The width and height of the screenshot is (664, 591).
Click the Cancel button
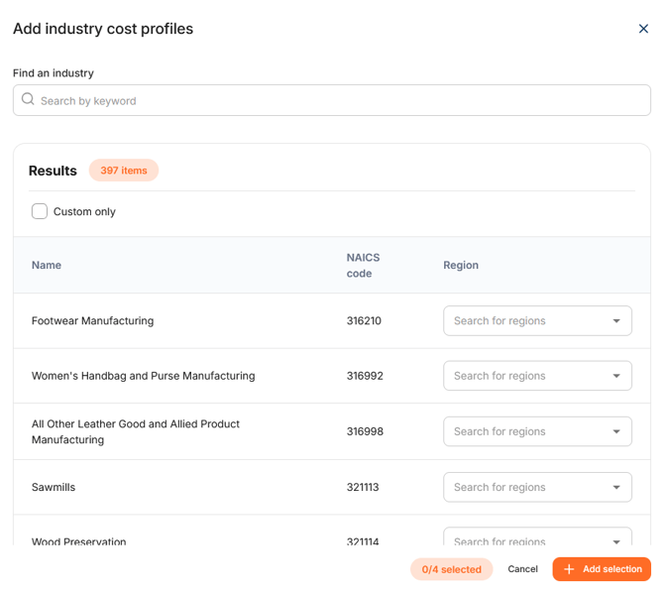pyautogui.click(x=522, y=569)
